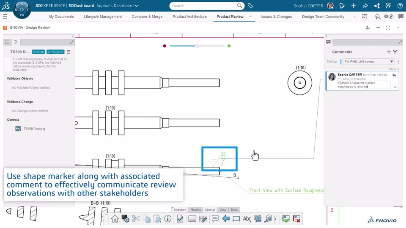Click the grid with pencil icon
This screenshot has width=406, height=228.
203,219
